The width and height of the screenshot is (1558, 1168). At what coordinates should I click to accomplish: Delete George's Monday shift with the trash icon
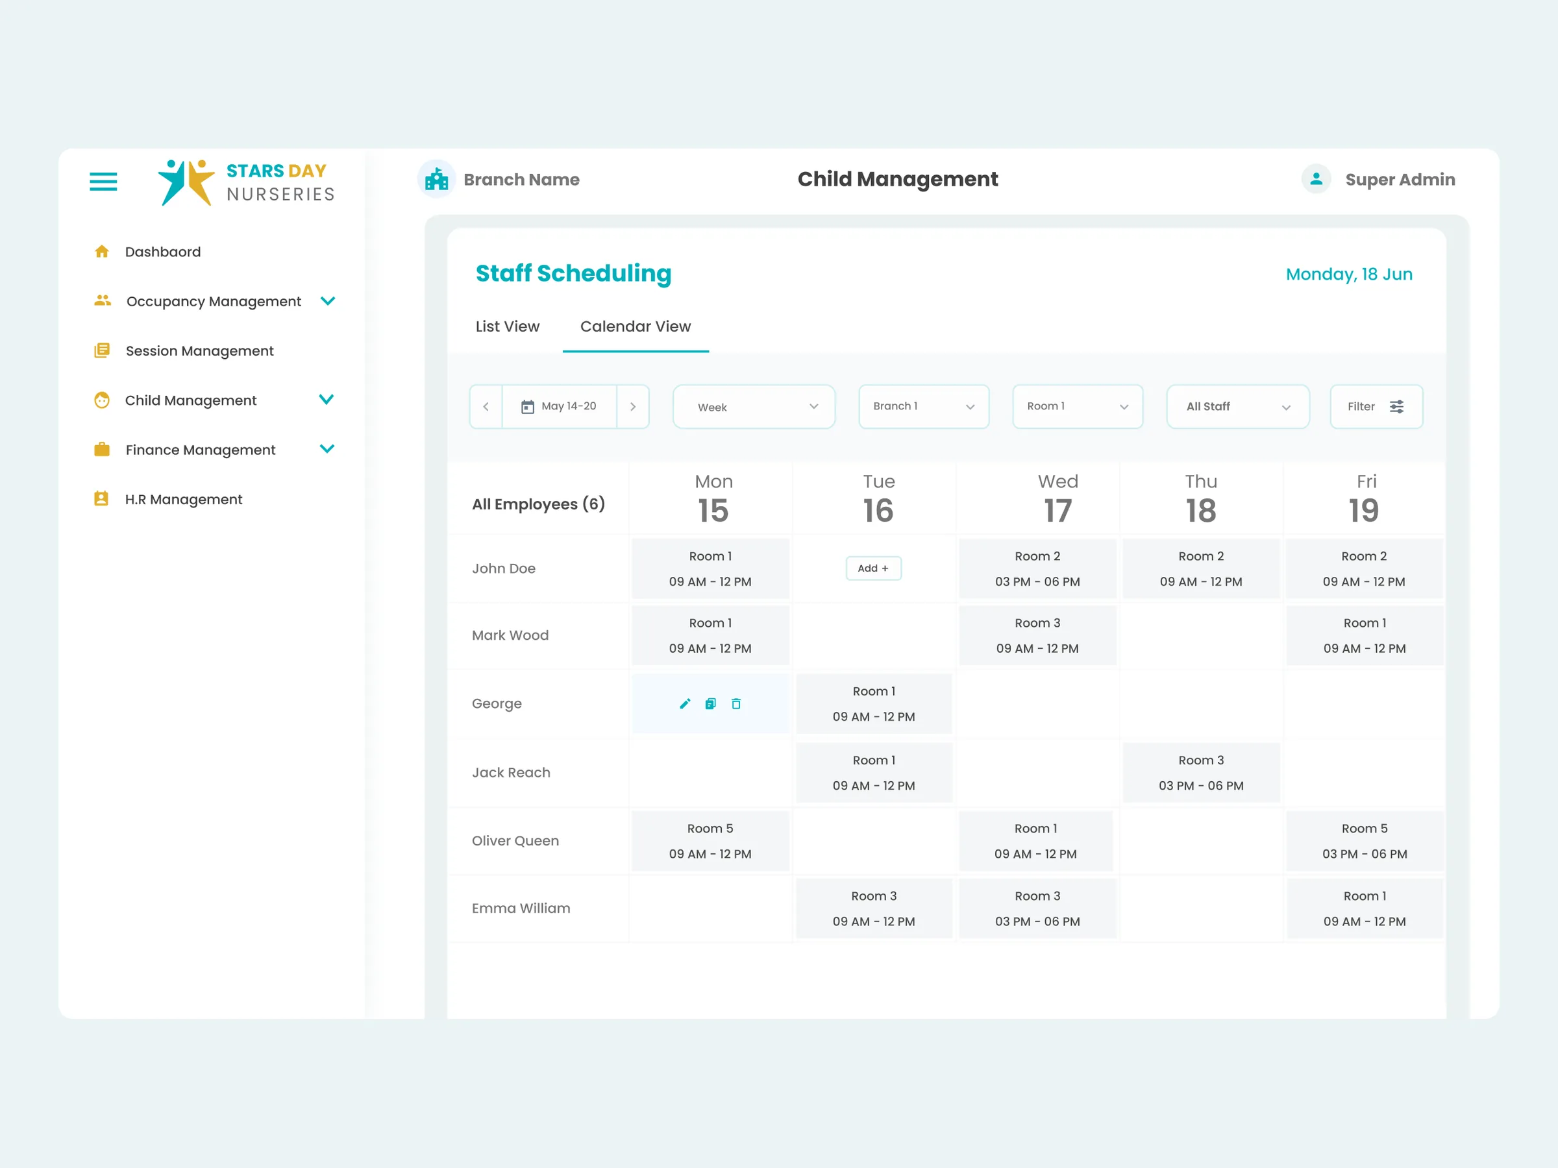736,703
